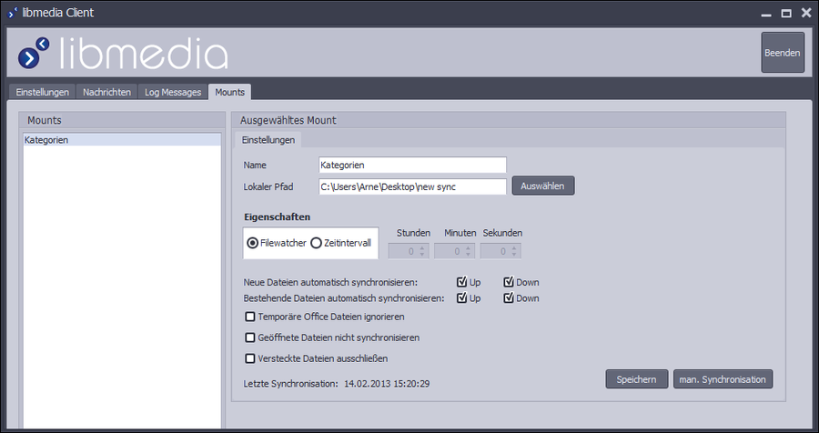819x433 pixels.
Task: Toggle Up checkbox for Bestehende Dateien
Action: click(x=461, y=298)
